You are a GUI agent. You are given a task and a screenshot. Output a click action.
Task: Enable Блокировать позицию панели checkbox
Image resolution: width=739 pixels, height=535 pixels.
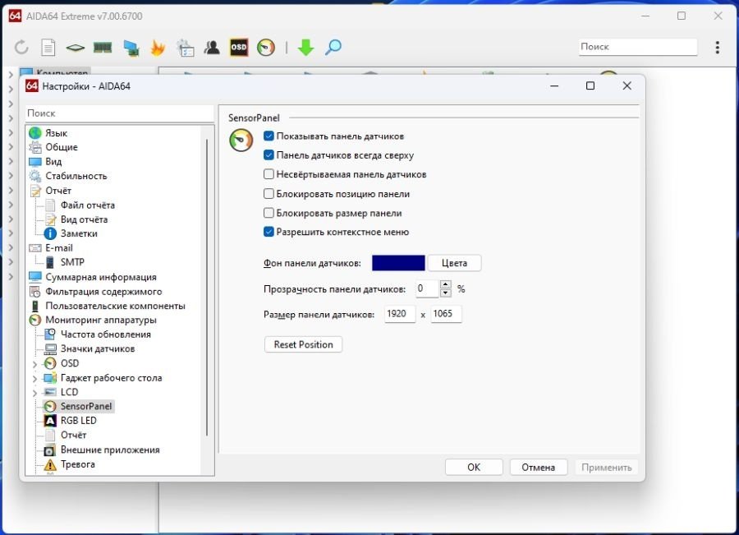(x=269, y=194)
